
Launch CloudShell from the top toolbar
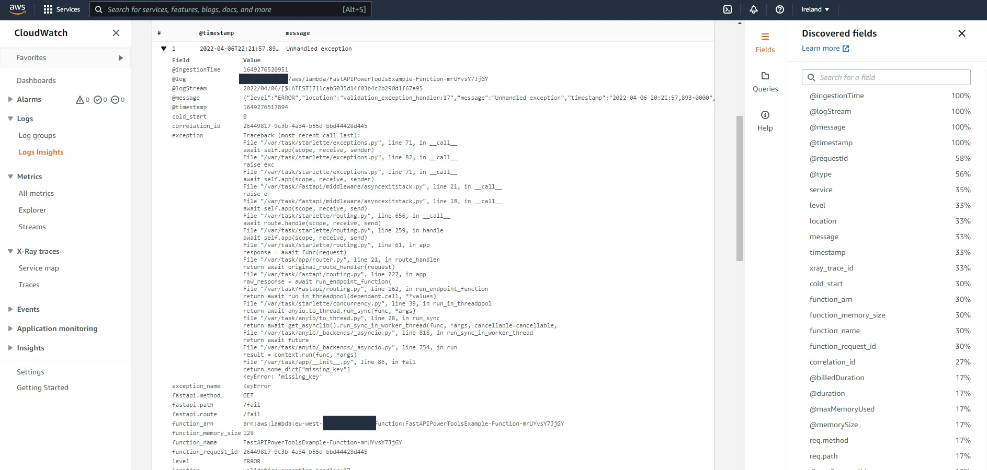(728, 9)
